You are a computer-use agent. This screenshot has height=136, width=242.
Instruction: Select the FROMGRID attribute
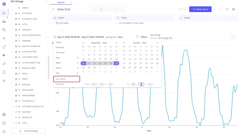pyautogui.click(x=26, y=112)
